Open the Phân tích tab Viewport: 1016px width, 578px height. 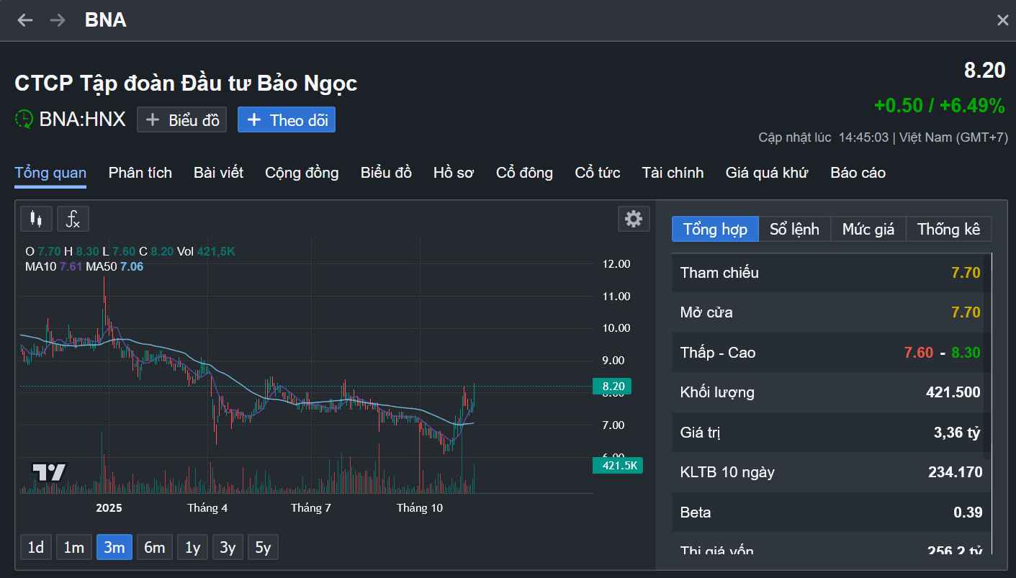point(140,173)
